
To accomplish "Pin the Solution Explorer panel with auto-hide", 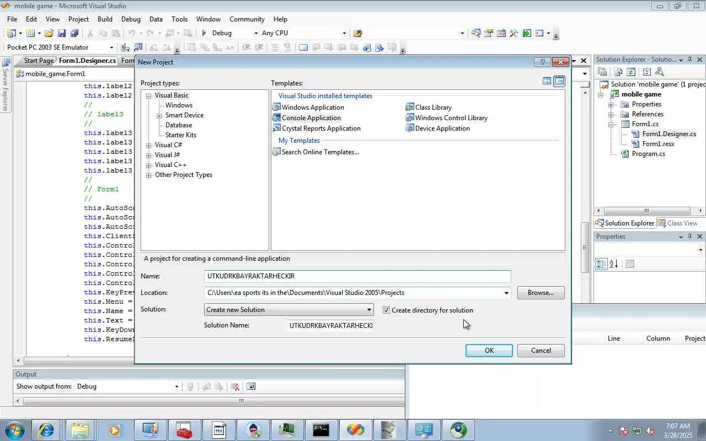I will (x=689, y=60).
